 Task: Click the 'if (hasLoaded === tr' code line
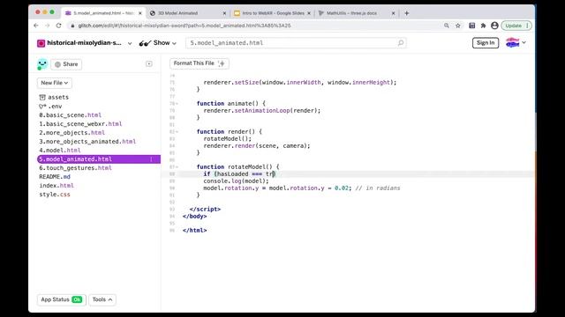click(x=239, y=174)
